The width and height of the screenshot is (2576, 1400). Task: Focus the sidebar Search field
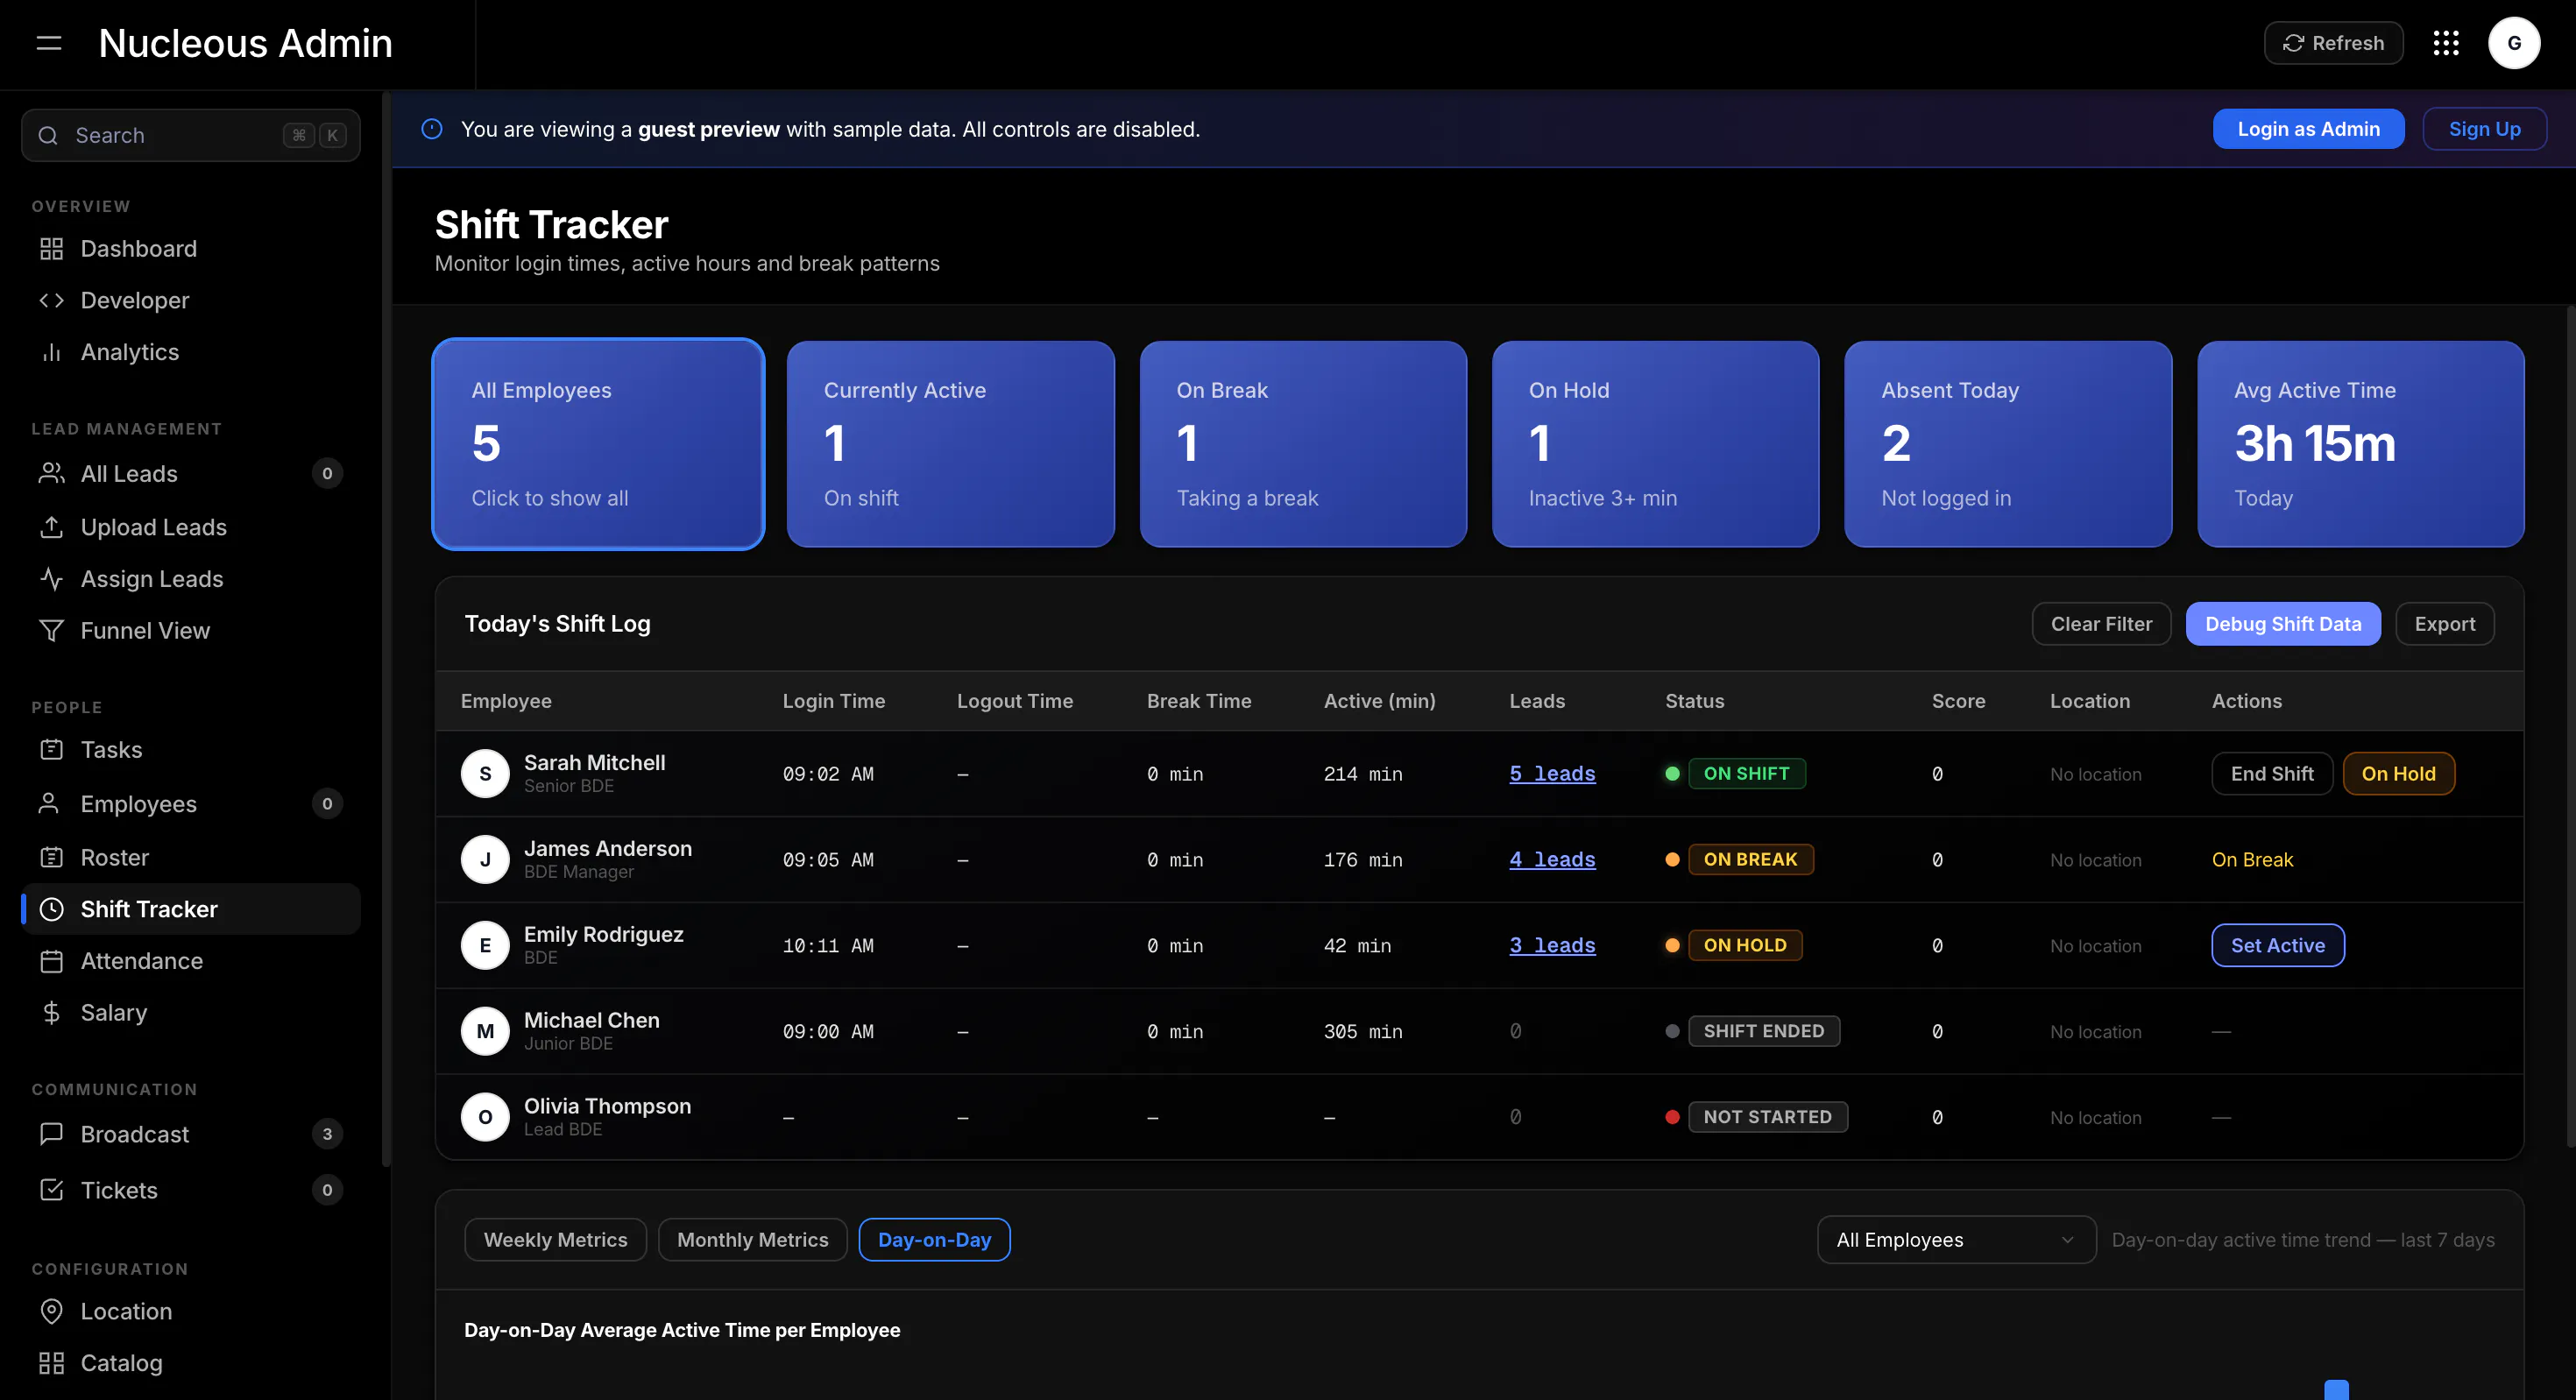pos(191,135)
